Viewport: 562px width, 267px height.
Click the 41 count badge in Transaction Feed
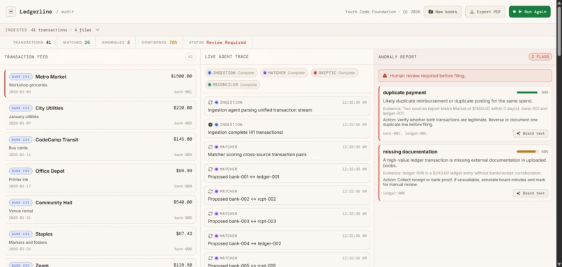[190, 56]
